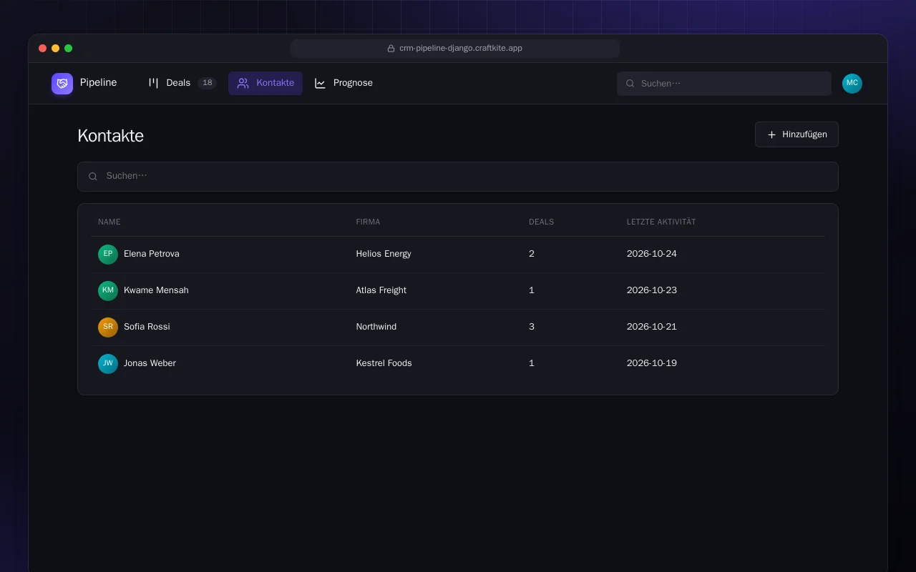The height and width of the screenshot is (572, 916).
Task: Click the Northwind company cell
Action: pyautogui.click(x=376, y=327)
